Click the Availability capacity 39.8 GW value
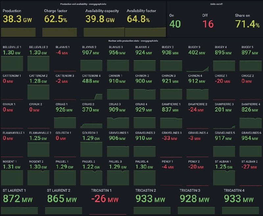 coord(100,19)
